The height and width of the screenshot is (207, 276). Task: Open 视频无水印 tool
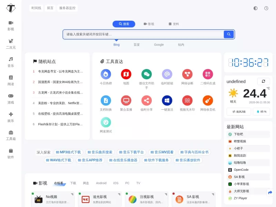(187, 103)
